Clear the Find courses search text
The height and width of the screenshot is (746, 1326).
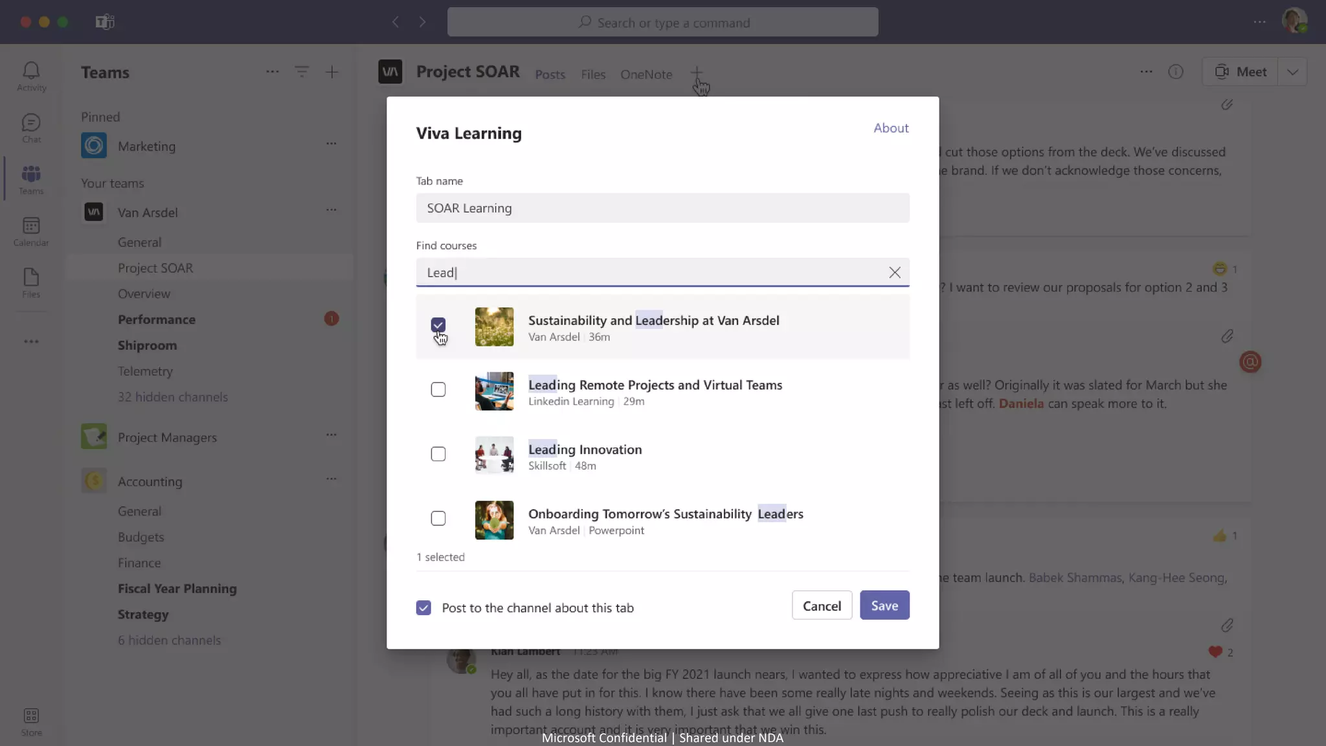[894, 273]
